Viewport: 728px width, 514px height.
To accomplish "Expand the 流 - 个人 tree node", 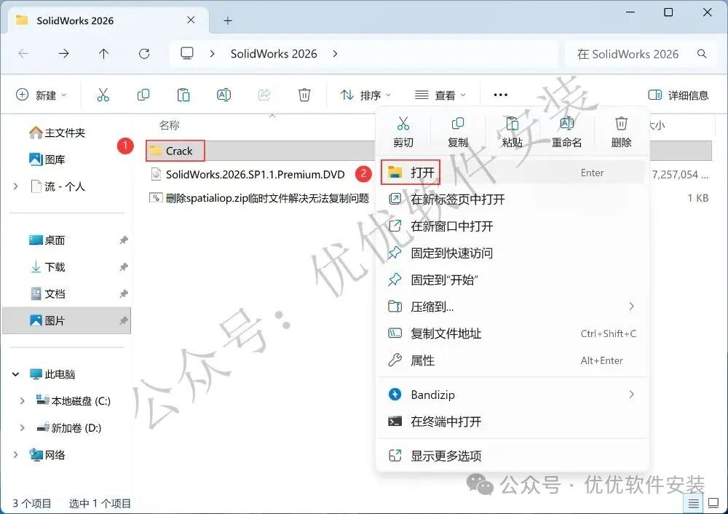I will point(16,186).
